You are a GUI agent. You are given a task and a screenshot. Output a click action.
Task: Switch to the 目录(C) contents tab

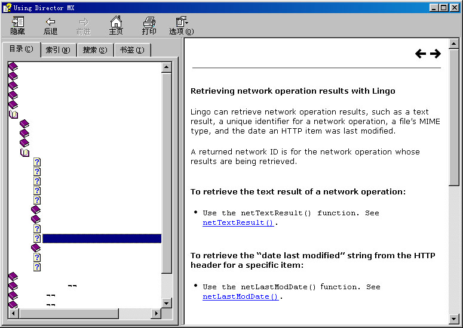pos(22,49)
